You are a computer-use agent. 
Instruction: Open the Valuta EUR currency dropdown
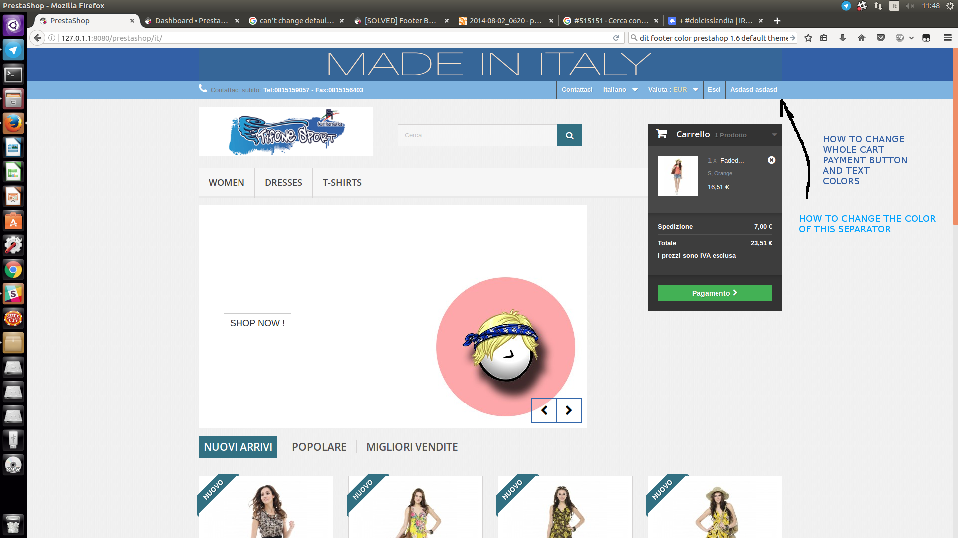673,90
